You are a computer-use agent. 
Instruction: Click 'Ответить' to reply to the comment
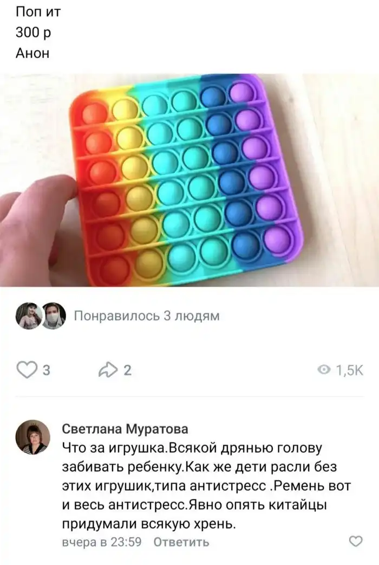(x=181, y=542)
